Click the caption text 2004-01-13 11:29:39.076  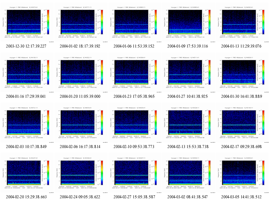tap(241, 46)
